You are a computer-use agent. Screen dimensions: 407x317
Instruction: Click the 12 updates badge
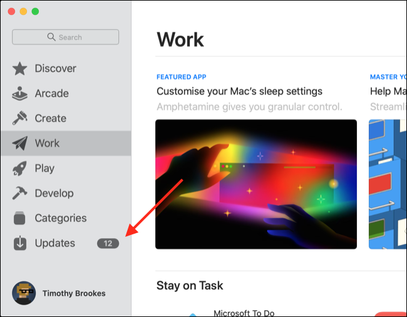pos(108,243)
